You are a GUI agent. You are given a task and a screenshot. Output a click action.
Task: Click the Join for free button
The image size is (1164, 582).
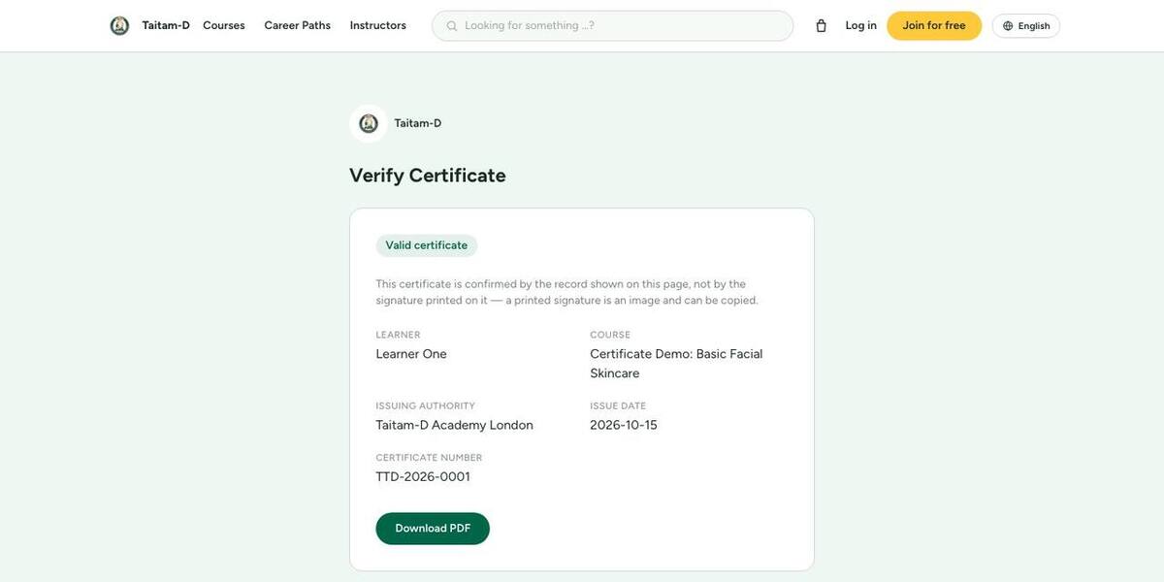[x=934, y=26]
